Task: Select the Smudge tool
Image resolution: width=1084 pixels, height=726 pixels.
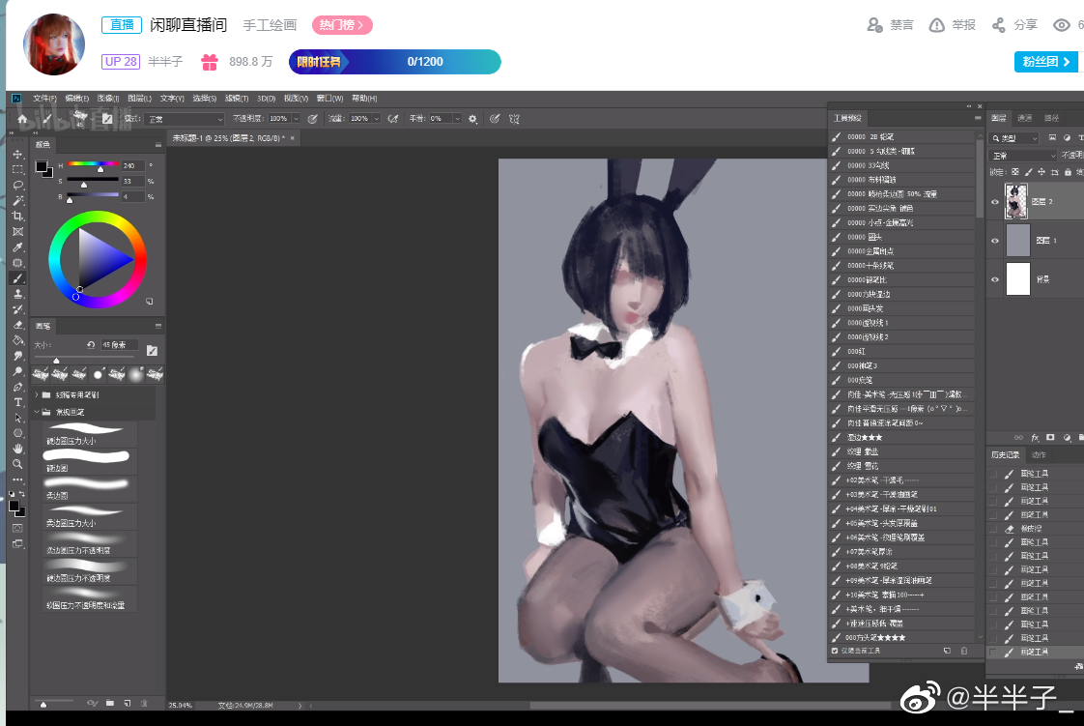Action: (18, 356)
